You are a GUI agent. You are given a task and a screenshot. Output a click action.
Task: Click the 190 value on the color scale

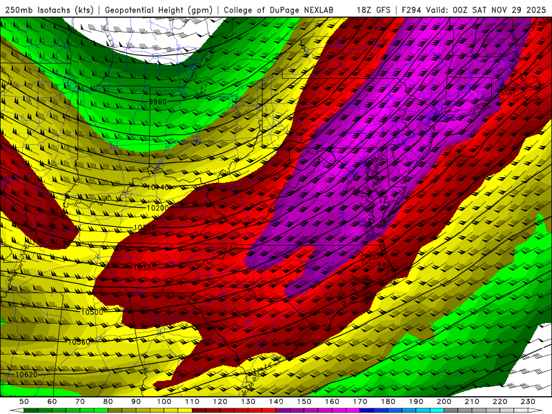[x=416, y=402]
